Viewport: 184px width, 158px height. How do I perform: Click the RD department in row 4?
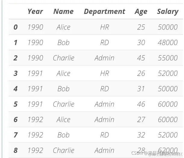104,89
